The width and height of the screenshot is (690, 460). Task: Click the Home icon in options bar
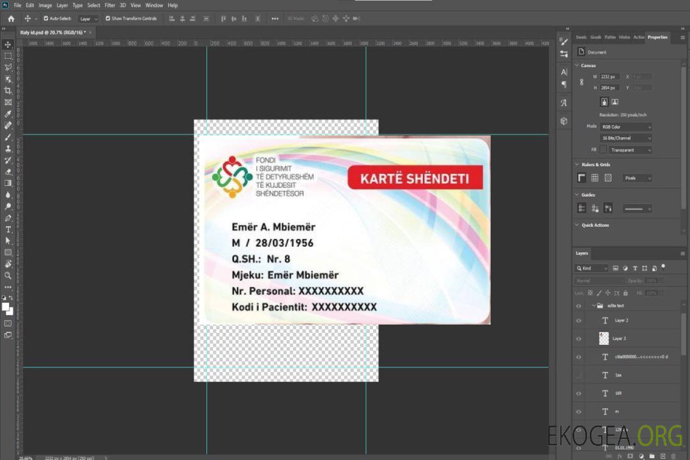(11, 19)
